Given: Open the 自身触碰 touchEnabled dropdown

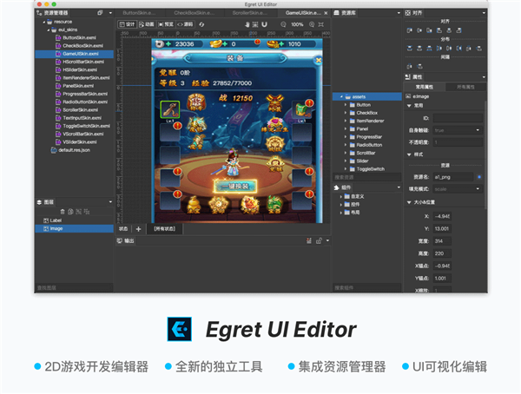Looking at the screenshot, I should point(458,130).
